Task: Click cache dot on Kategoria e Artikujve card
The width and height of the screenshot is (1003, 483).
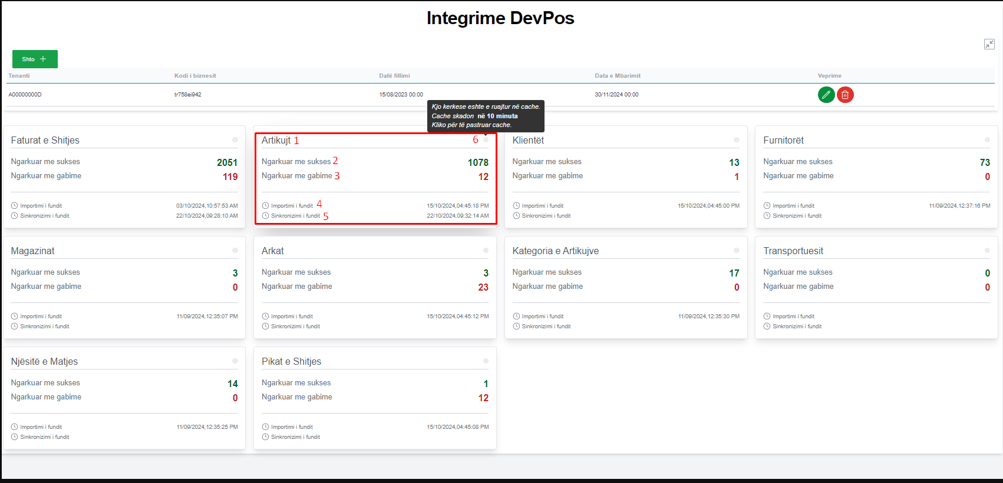Action: (736, 251)
